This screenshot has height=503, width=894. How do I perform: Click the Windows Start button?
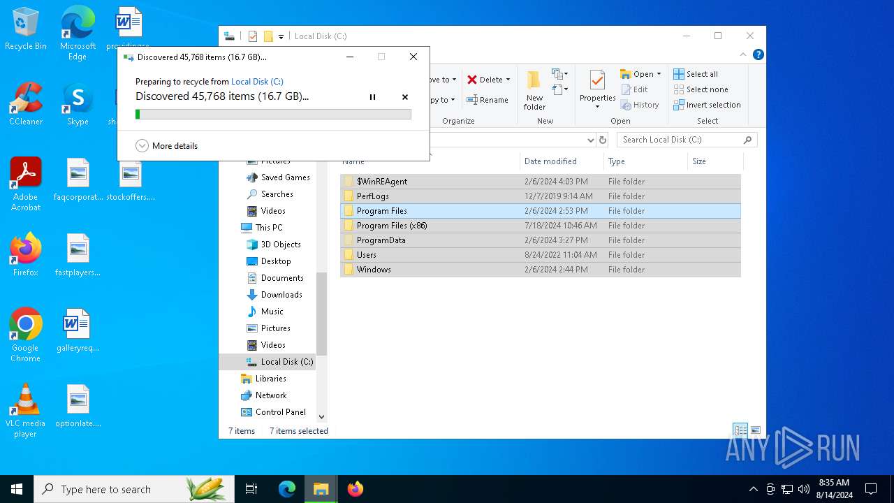click(x=17, y=489)
